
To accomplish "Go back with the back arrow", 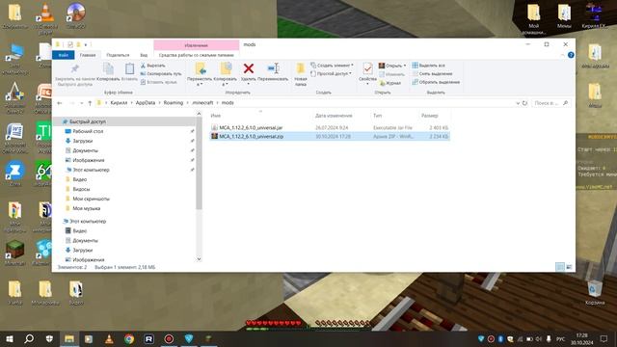I will [60, 103].
